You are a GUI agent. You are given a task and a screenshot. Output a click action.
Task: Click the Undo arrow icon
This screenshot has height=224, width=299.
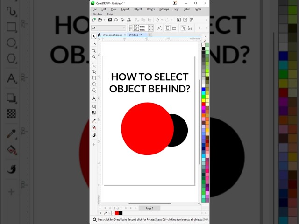[x=157, y=20]
